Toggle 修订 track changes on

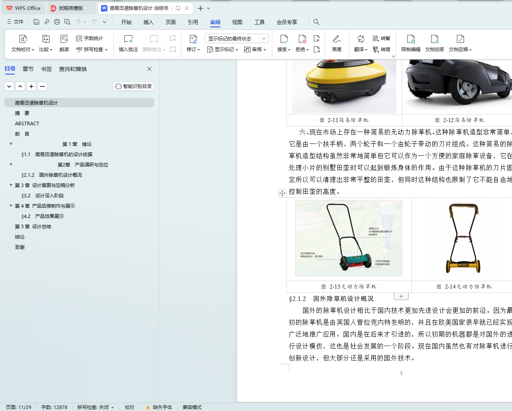[193, 39]
